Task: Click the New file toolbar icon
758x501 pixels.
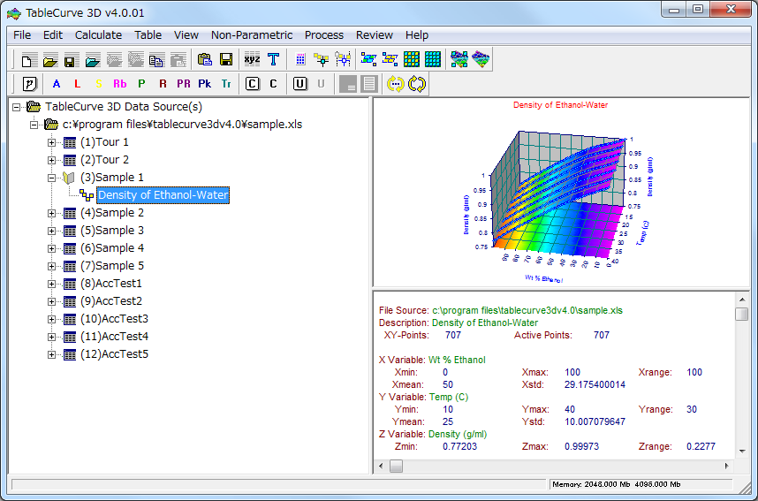Action: (28, 60)
